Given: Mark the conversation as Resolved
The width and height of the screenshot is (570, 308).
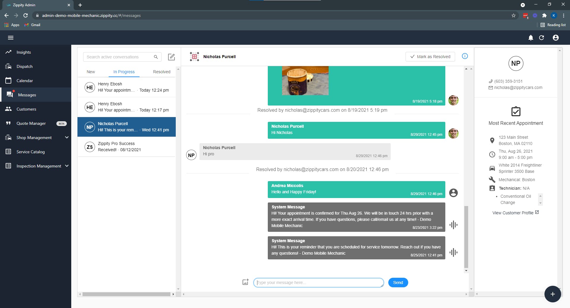Looking at the screenshot, I should click(430, 57).
